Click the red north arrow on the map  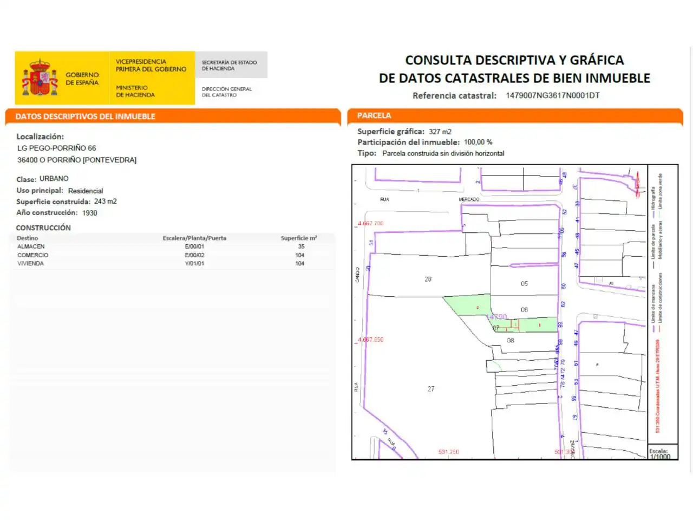(638, 185)
